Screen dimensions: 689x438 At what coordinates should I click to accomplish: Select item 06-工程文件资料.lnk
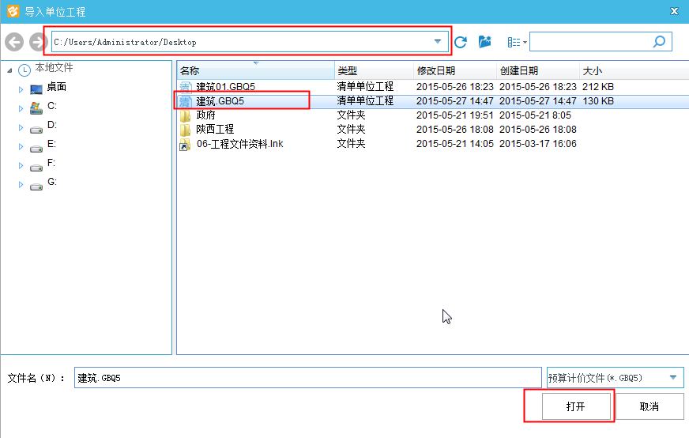(x=240, y=144)
